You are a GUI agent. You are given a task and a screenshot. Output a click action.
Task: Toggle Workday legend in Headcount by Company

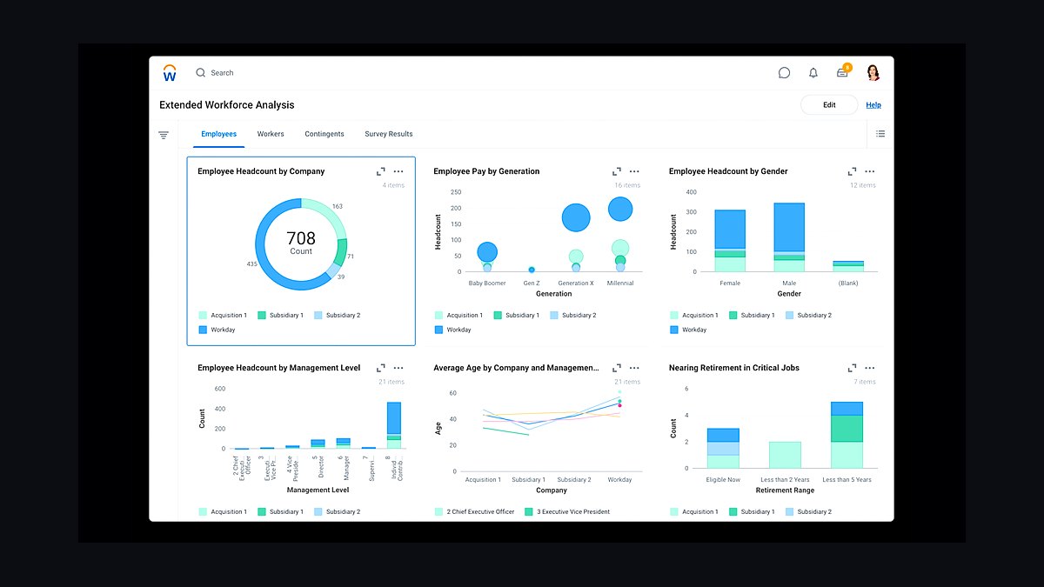tap(217, 330)
